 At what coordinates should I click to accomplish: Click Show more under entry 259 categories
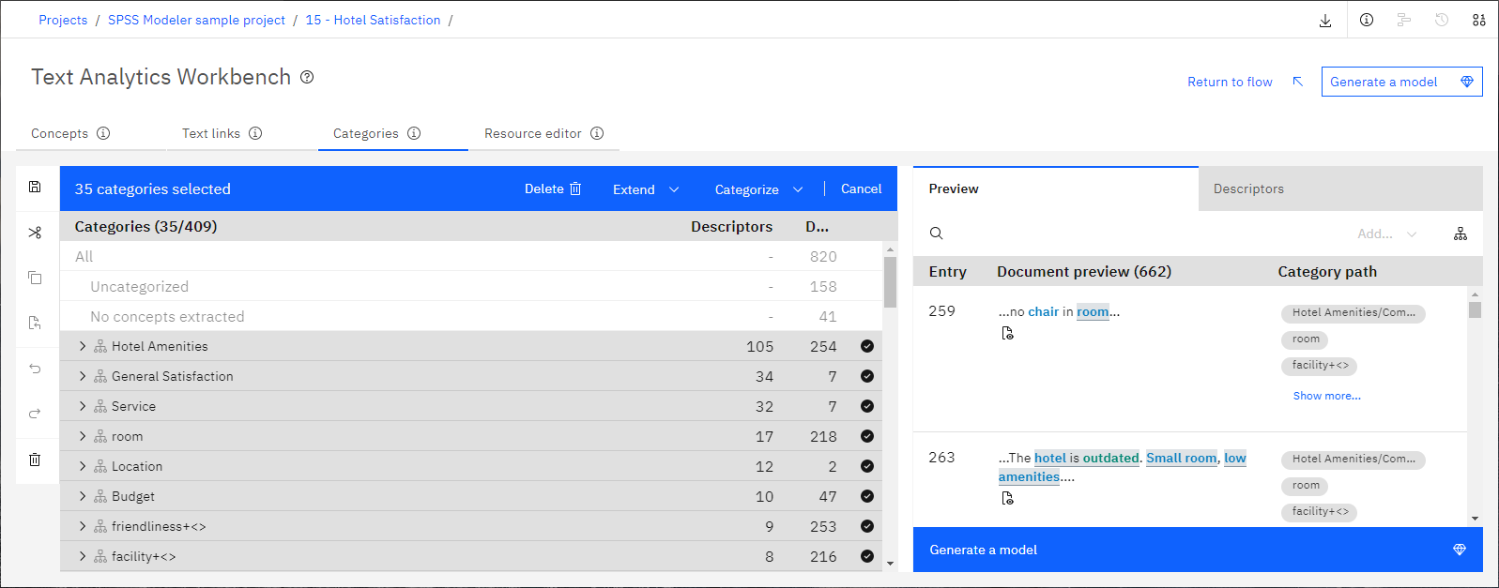pos(1326,396)
